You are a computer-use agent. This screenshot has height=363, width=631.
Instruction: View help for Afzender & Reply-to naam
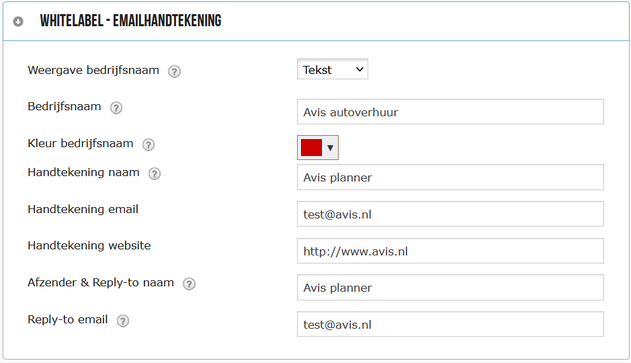(189, 284)
